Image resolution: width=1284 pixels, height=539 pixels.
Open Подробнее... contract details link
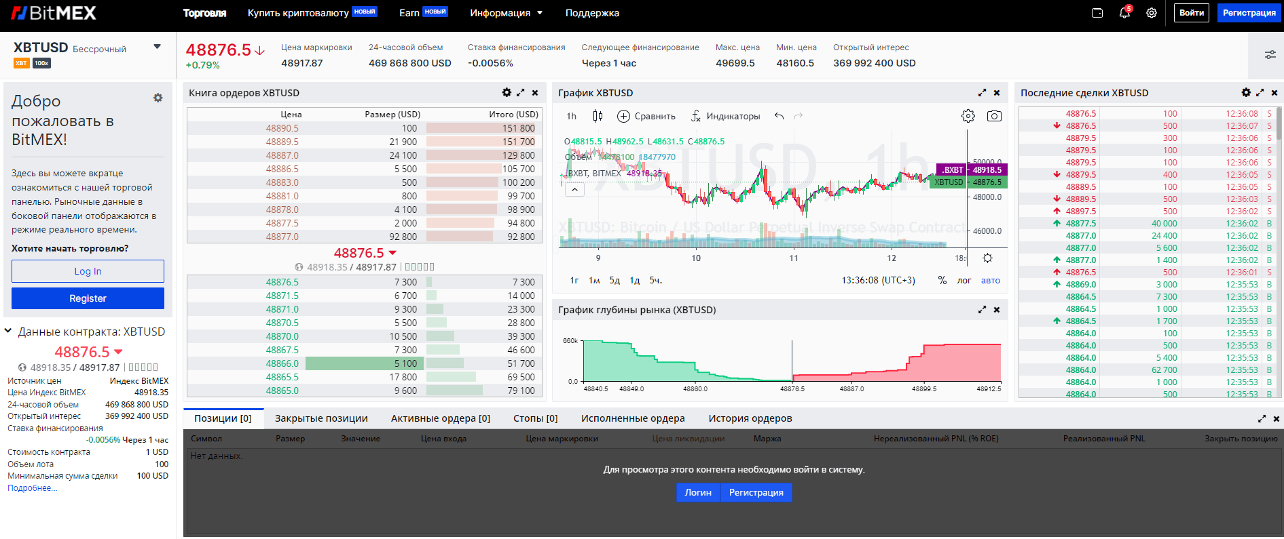point(32,488)
